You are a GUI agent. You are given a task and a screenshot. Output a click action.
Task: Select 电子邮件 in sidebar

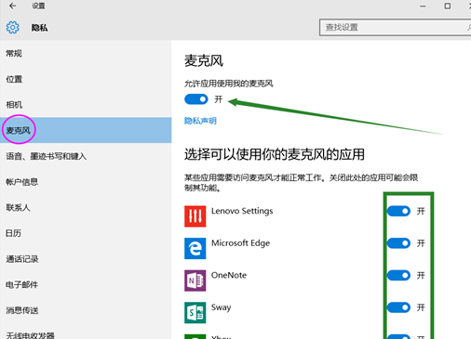coord(86,284)
